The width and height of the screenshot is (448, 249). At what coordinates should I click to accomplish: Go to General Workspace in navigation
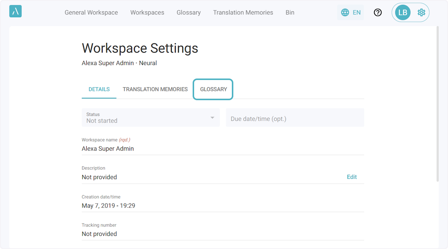click(x=91, y=12)
